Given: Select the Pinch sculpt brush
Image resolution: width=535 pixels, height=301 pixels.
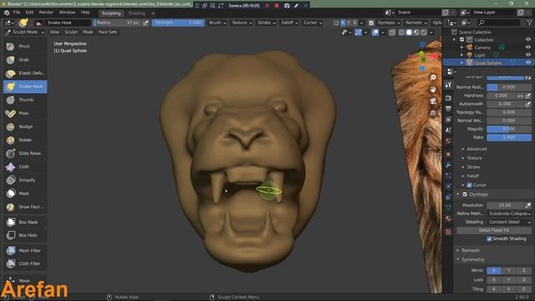Looking at the screenshot, I should click(x=25, y=47).
